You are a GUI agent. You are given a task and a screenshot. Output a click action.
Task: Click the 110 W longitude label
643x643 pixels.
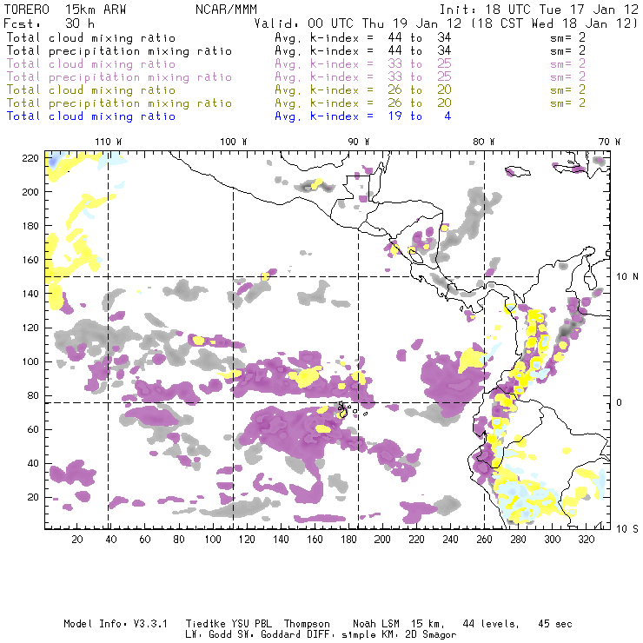coord(108,142)
